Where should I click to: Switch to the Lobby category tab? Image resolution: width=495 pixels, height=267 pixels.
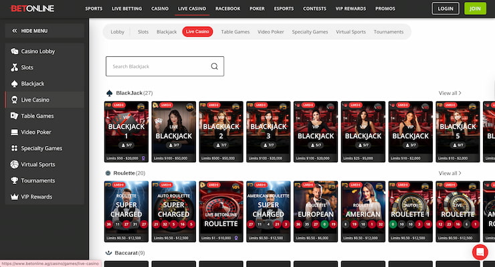(118, 31)
